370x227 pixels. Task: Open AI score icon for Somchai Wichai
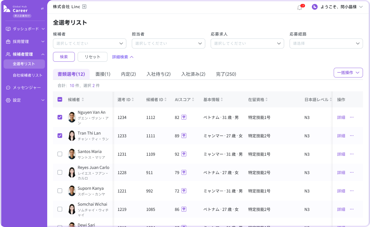(x=184, y=209)
